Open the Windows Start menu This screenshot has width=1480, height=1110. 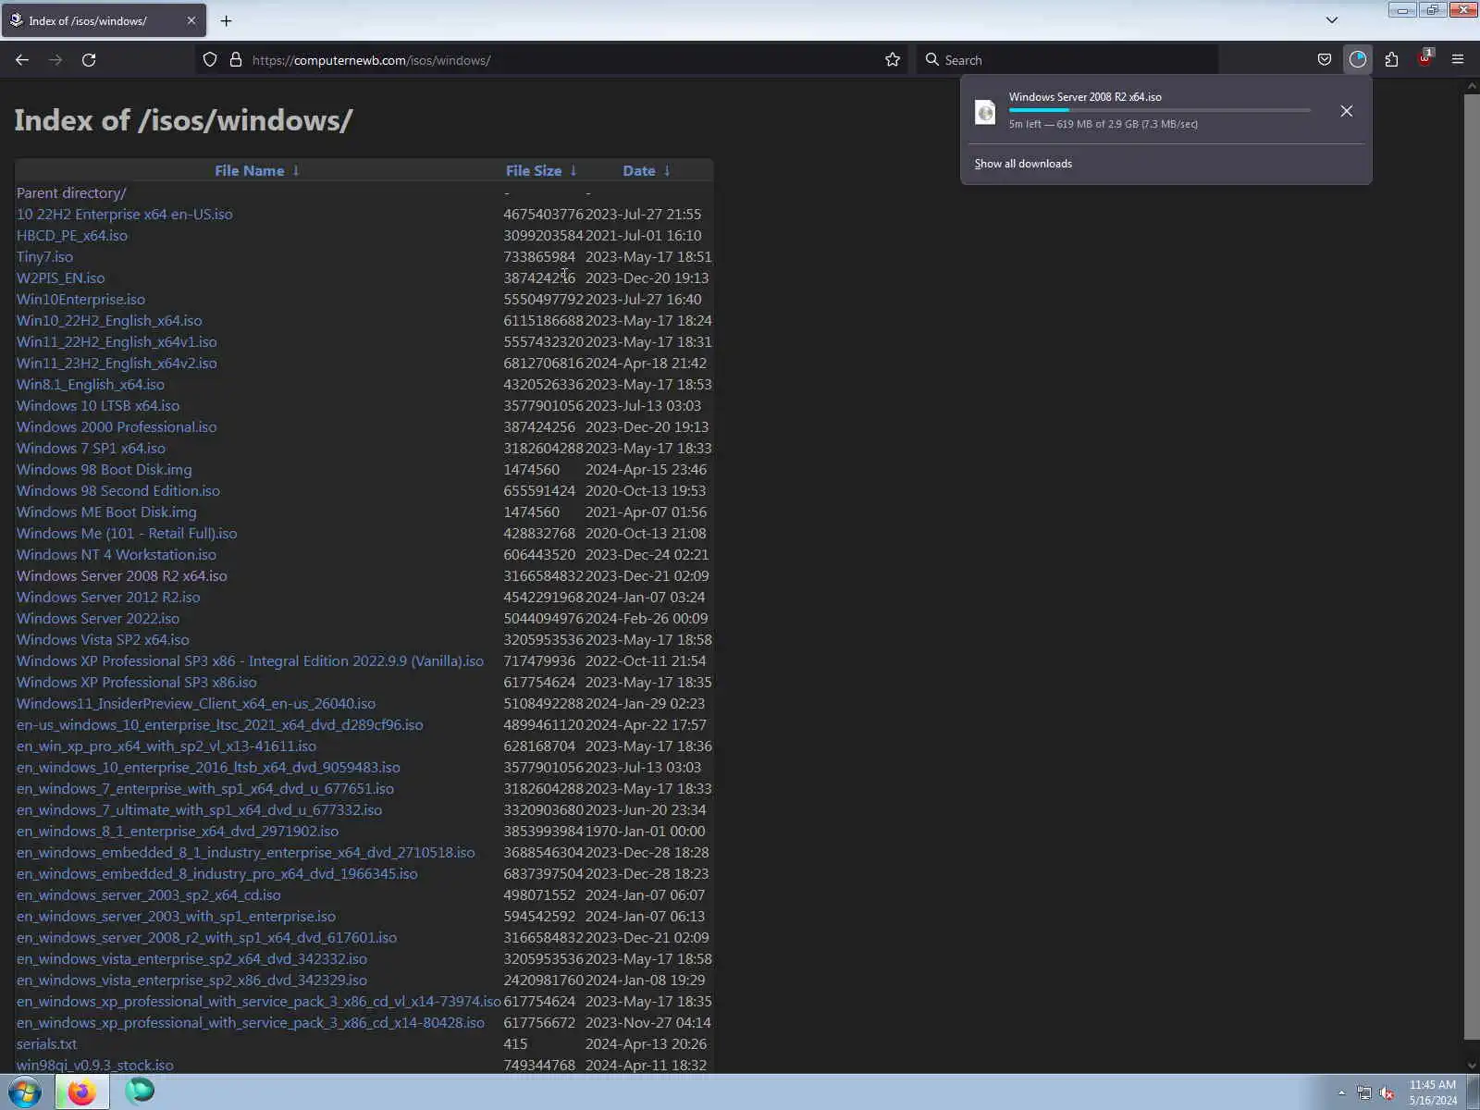(x=25, y=1092)
